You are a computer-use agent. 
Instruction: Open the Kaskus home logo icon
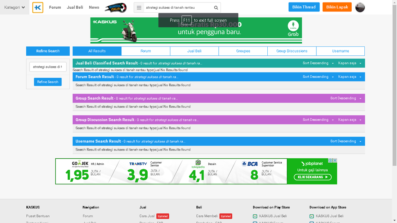[x=38, y=7]
